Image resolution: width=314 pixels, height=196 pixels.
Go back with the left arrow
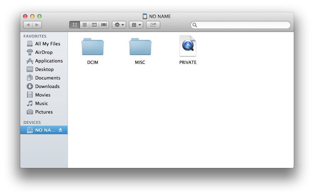[28, 25]
